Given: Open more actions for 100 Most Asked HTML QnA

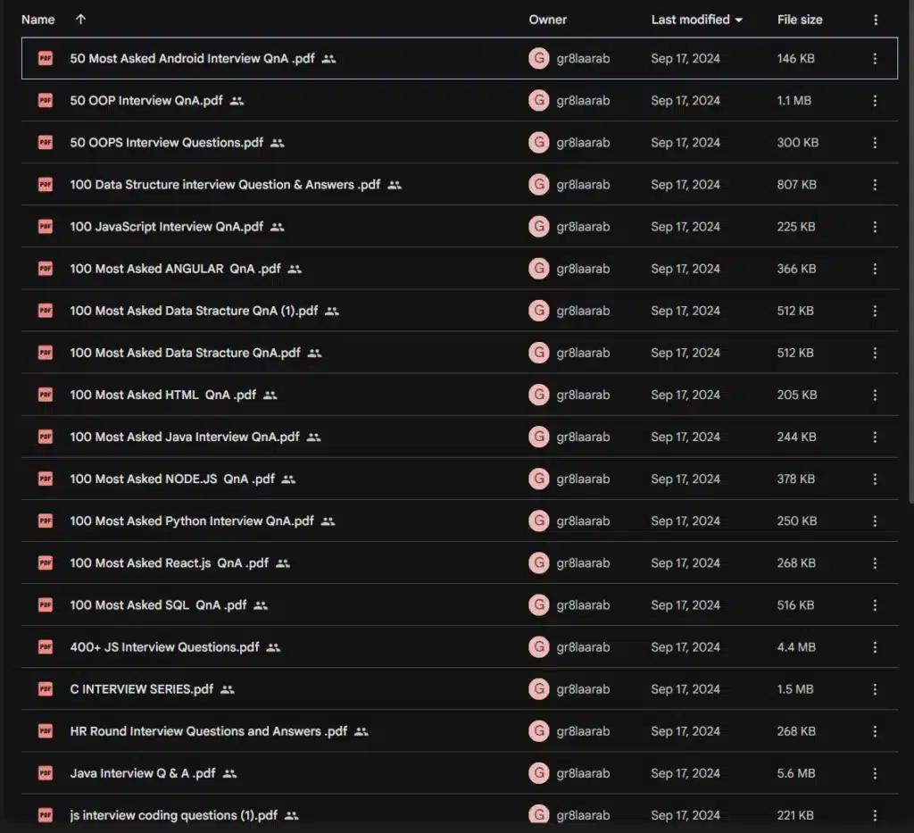Looking at the screenshot, I should pyautogui.click(x=875, y=395).
